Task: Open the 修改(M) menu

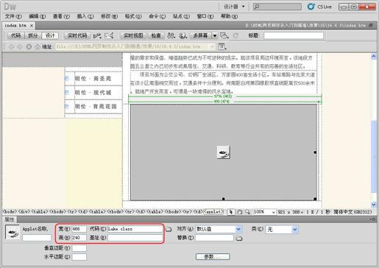Action: [109, 16]
